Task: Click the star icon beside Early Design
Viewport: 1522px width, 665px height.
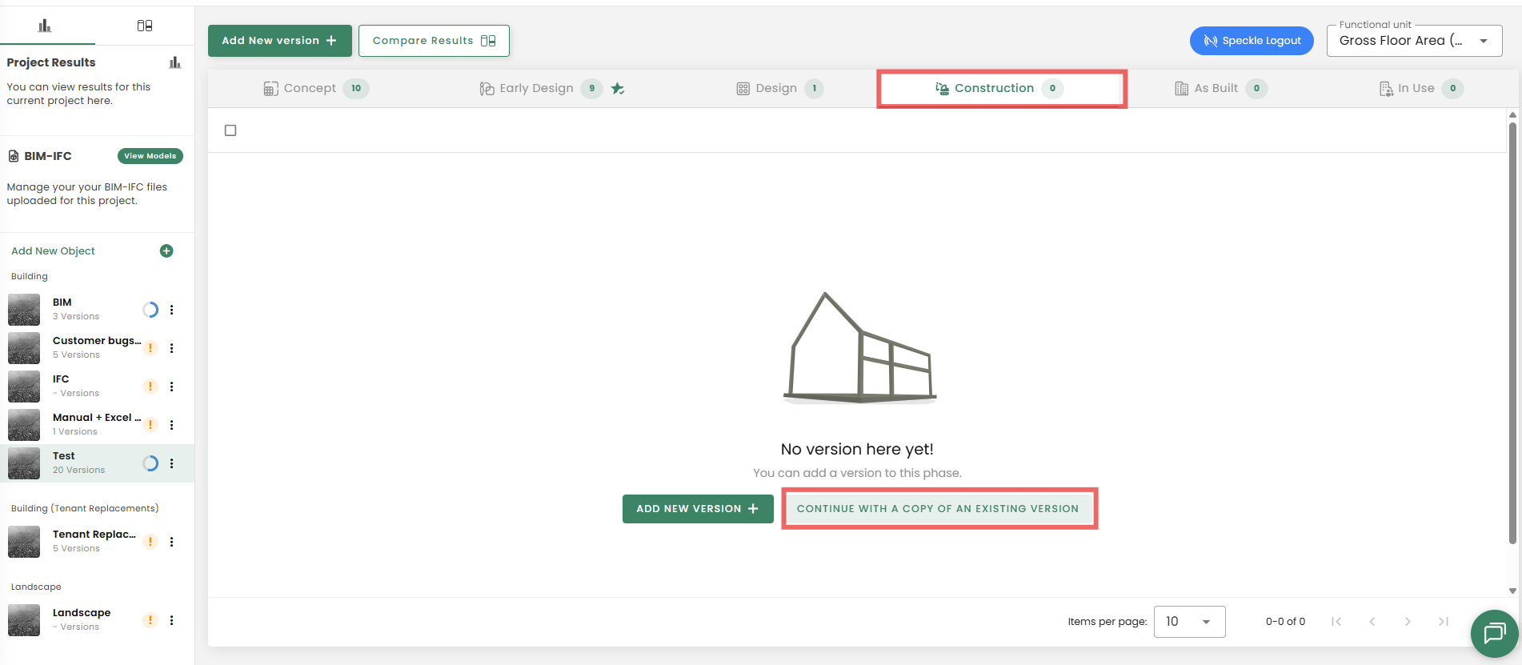Action: point(618,89)
